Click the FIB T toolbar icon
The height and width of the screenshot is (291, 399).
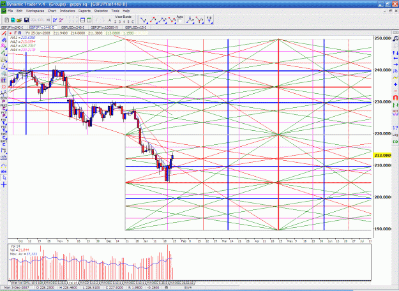point(209,20)
